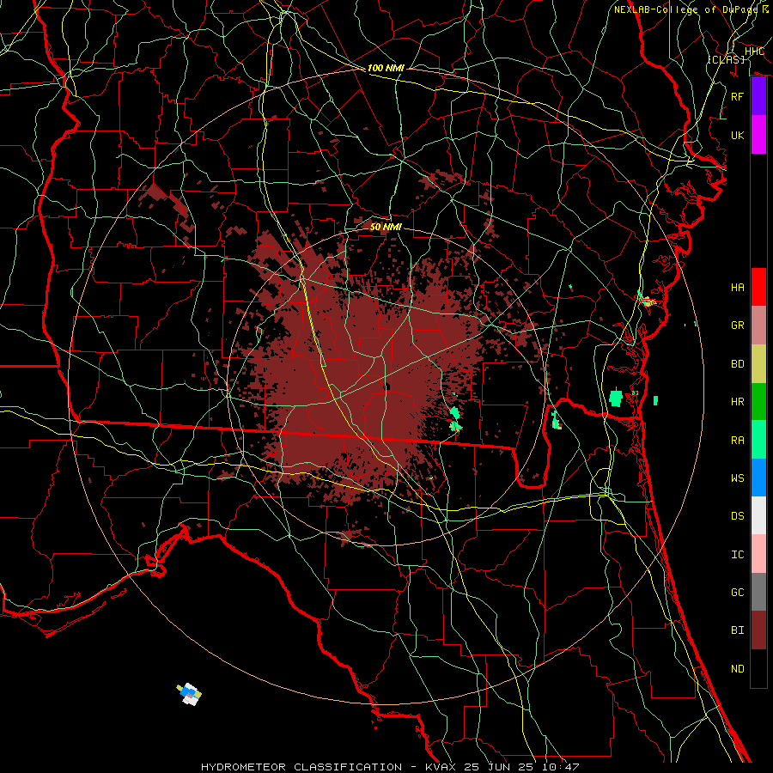Click the 'KVAX' radar site identifier
773x773 pixels.
(x=441, y=767)
